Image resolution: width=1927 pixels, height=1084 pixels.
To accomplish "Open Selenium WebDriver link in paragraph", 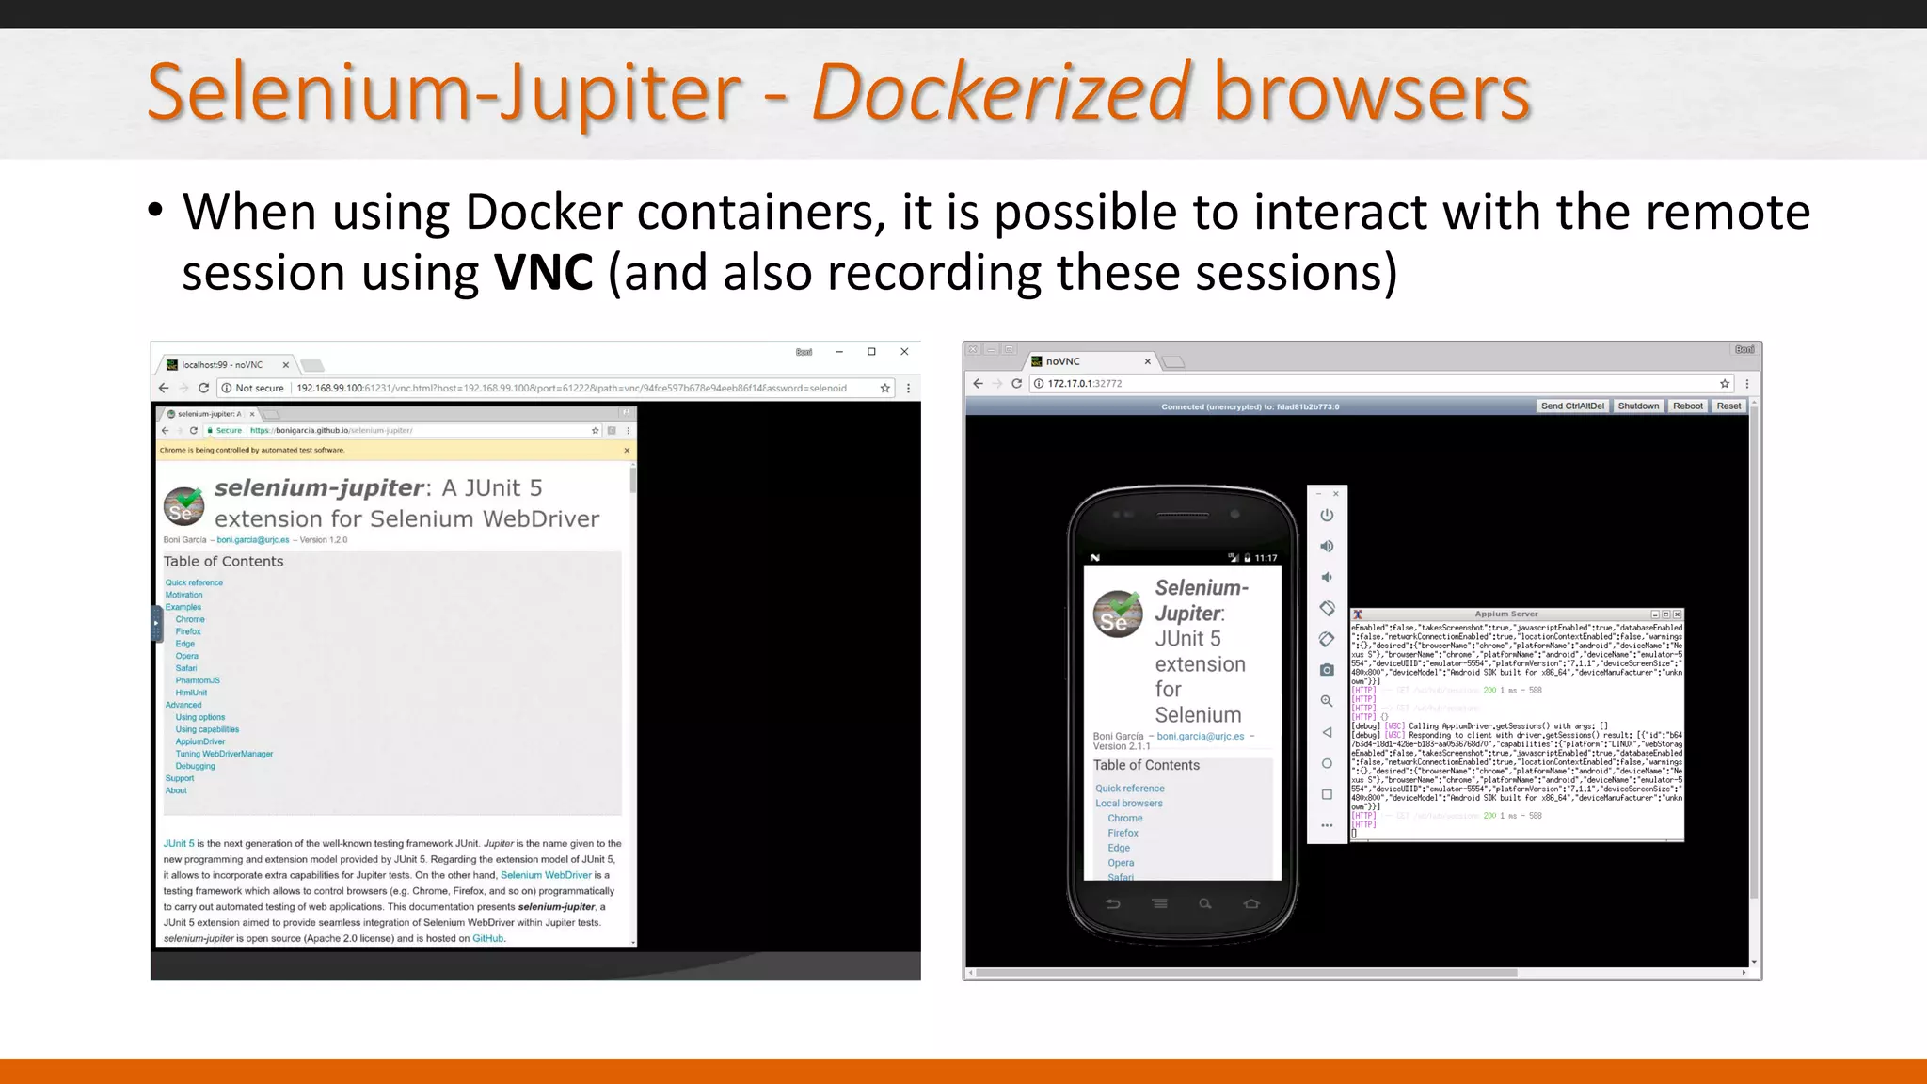I will click(546, 875).
